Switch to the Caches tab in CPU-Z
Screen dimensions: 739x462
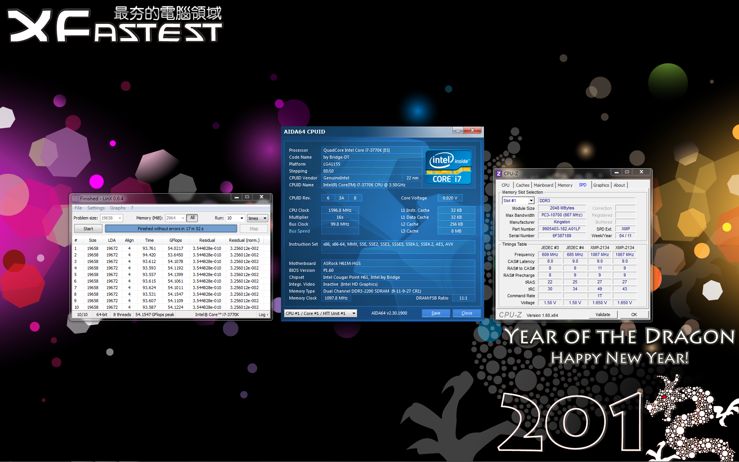tap(522, 185)
